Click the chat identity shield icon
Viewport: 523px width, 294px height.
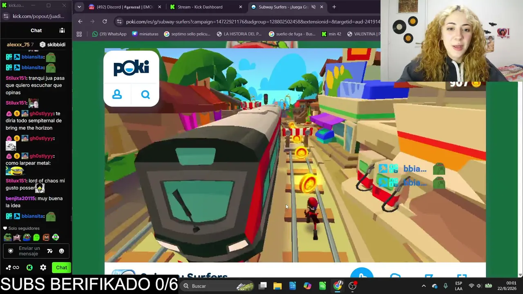(11, 251)
